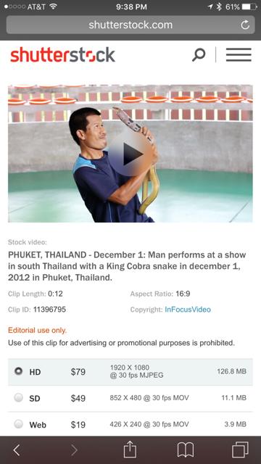The width and height of the screenshot is (261, 464).
Task: Reload the page with the refresh icon
Action: [x=245, y=25]
